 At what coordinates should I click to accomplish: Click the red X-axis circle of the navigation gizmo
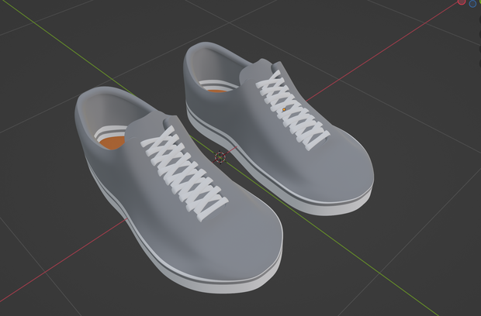462,2
